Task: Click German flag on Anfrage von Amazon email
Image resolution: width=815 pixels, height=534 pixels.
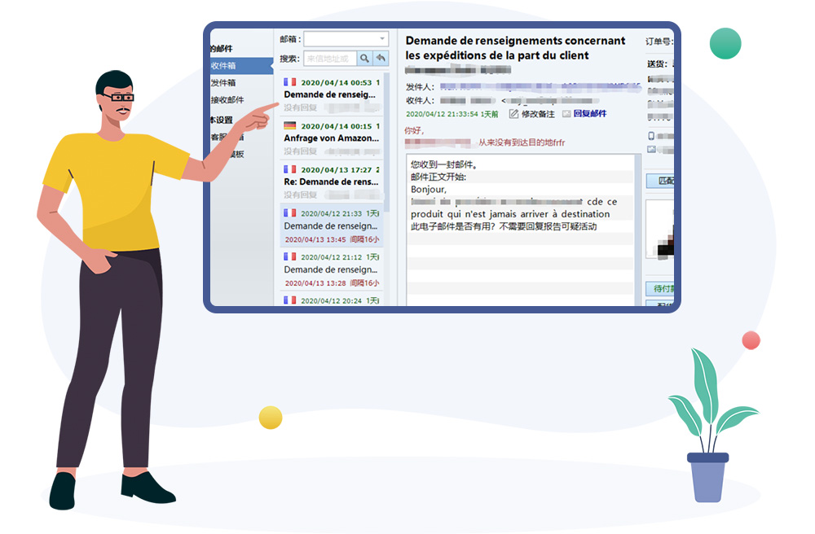Action: pyautogui.click(x=289, y=126)
